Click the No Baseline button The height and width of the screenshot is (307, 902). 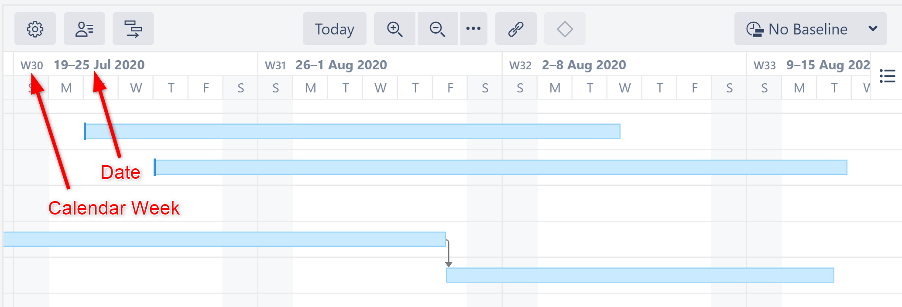pyautogui.click(x=809, y=29)
